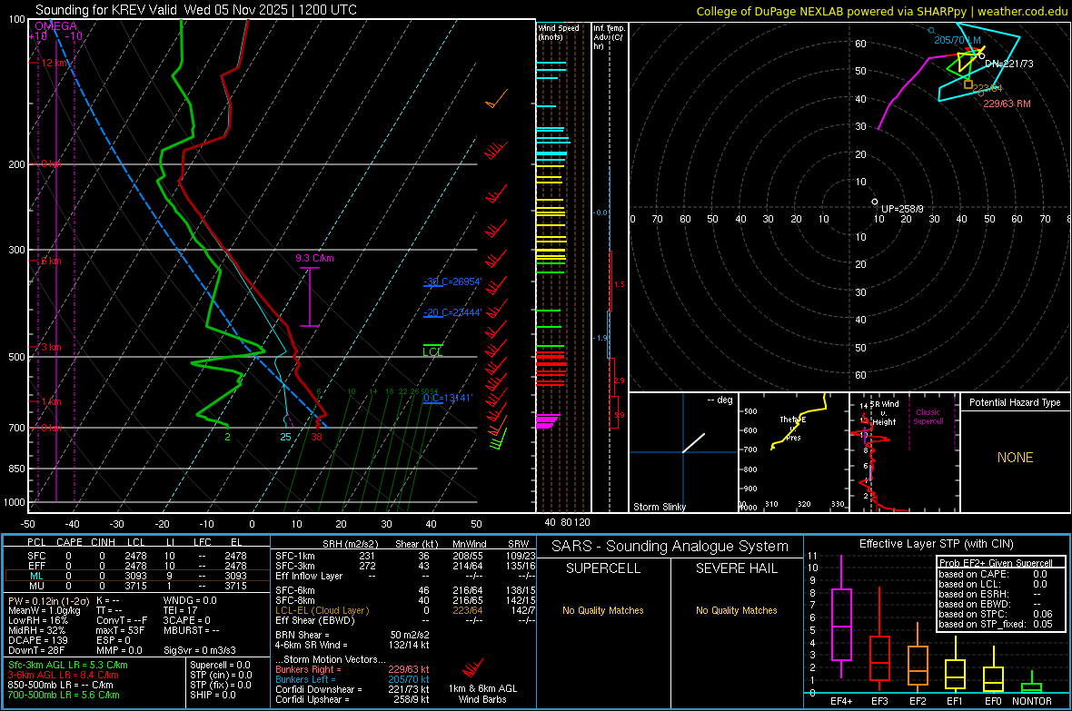Click the LCL-EL (Cloud Layer) row
The image size is (1072, 711).
click(405, 610)
